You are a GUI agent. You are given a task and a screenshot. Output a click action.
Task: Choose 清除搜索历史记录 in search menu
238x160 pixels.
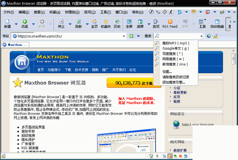[x=176, y=77]
